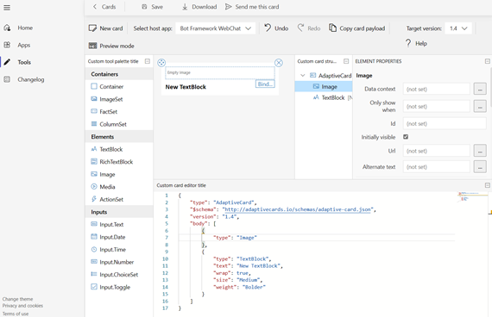The image size is (492, 317).
Task: Collapse the AdaptiveCard tree node
Action: [x=302, y=76]
